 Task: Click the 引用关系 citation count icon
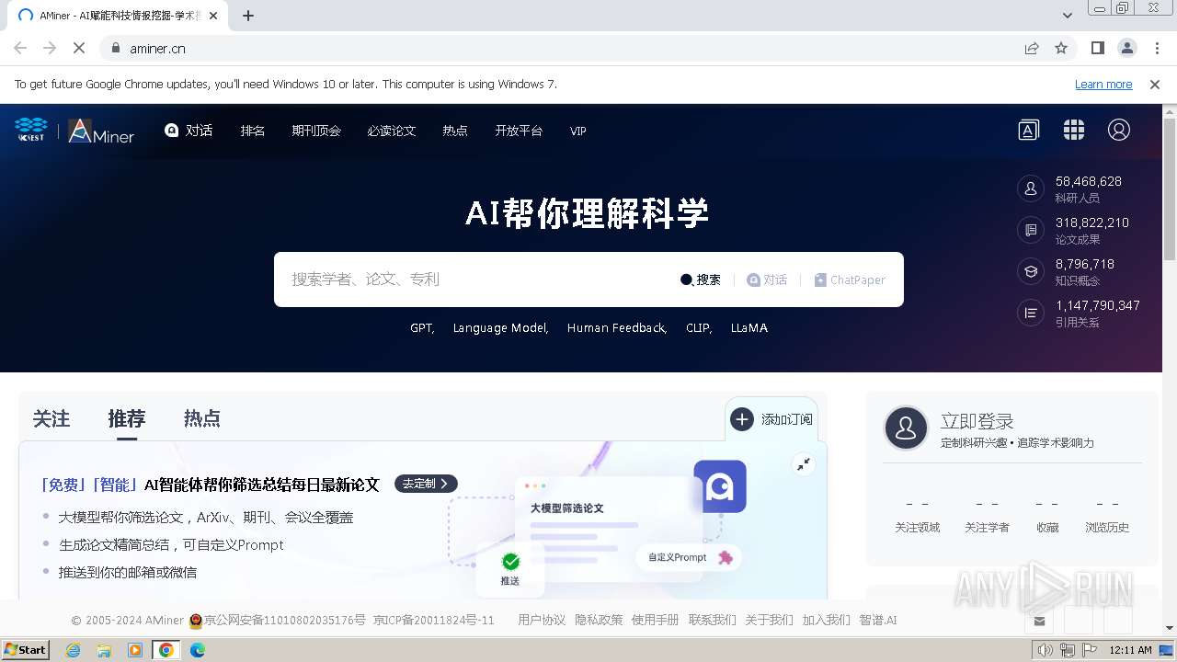click(x=1031, y=313)
